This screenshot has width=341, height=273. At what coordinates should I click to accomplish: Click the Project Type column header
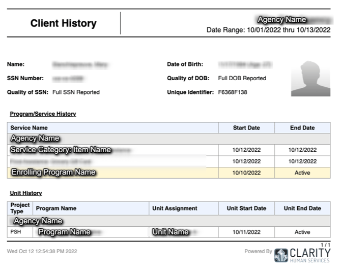pos(20,208)
